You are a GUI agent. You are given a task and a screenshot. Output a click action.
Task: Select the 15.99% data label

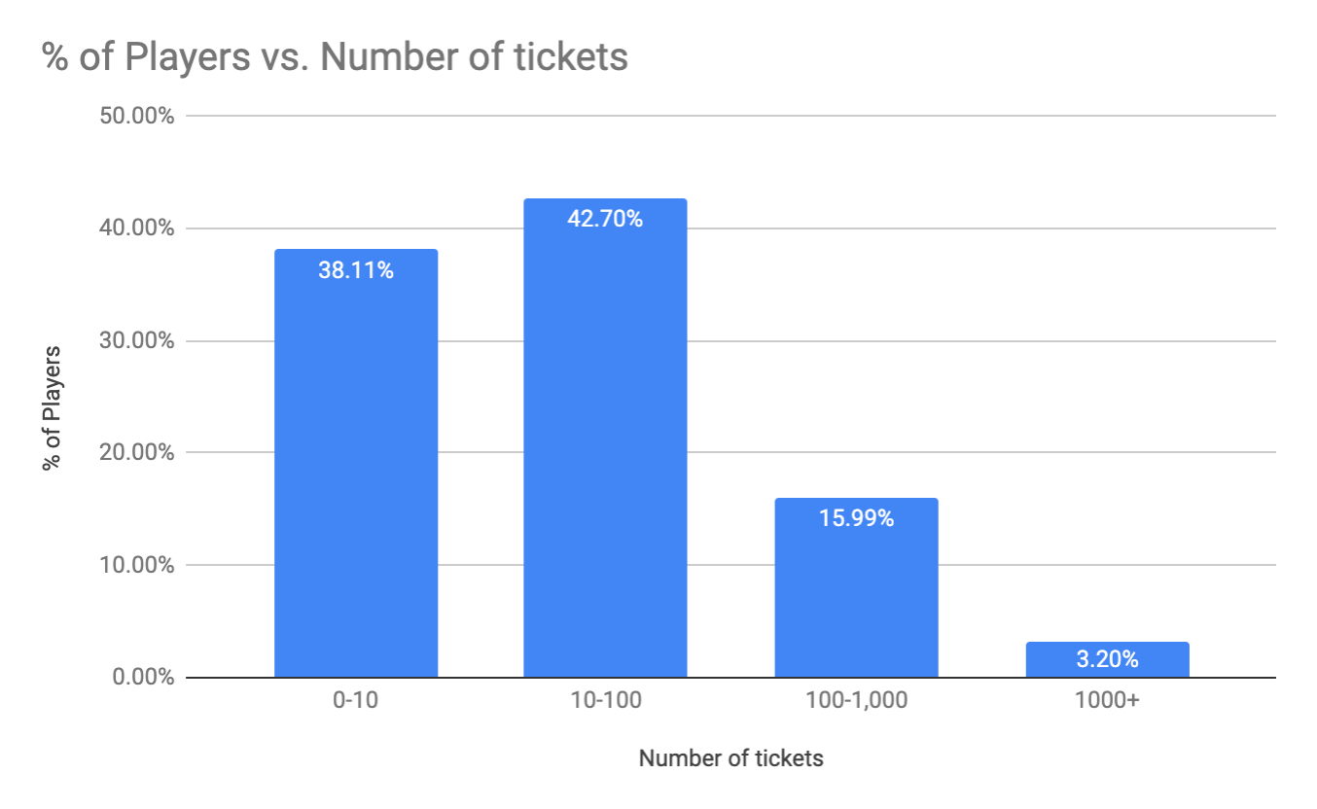coord(856,518)
